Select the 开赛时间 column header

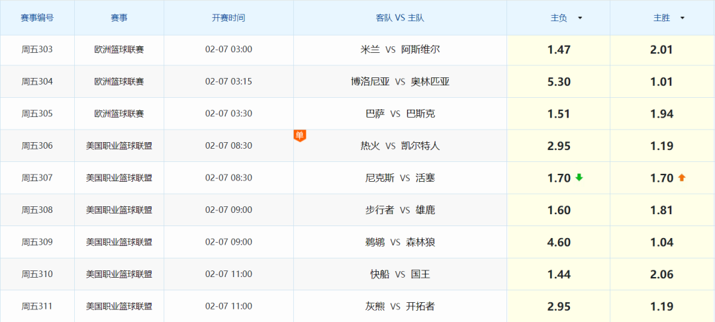(x=228, y=19)
